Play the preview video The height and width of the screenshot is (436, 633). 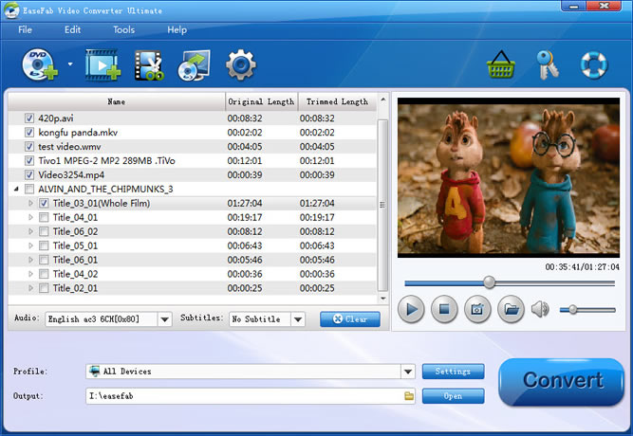411,309
